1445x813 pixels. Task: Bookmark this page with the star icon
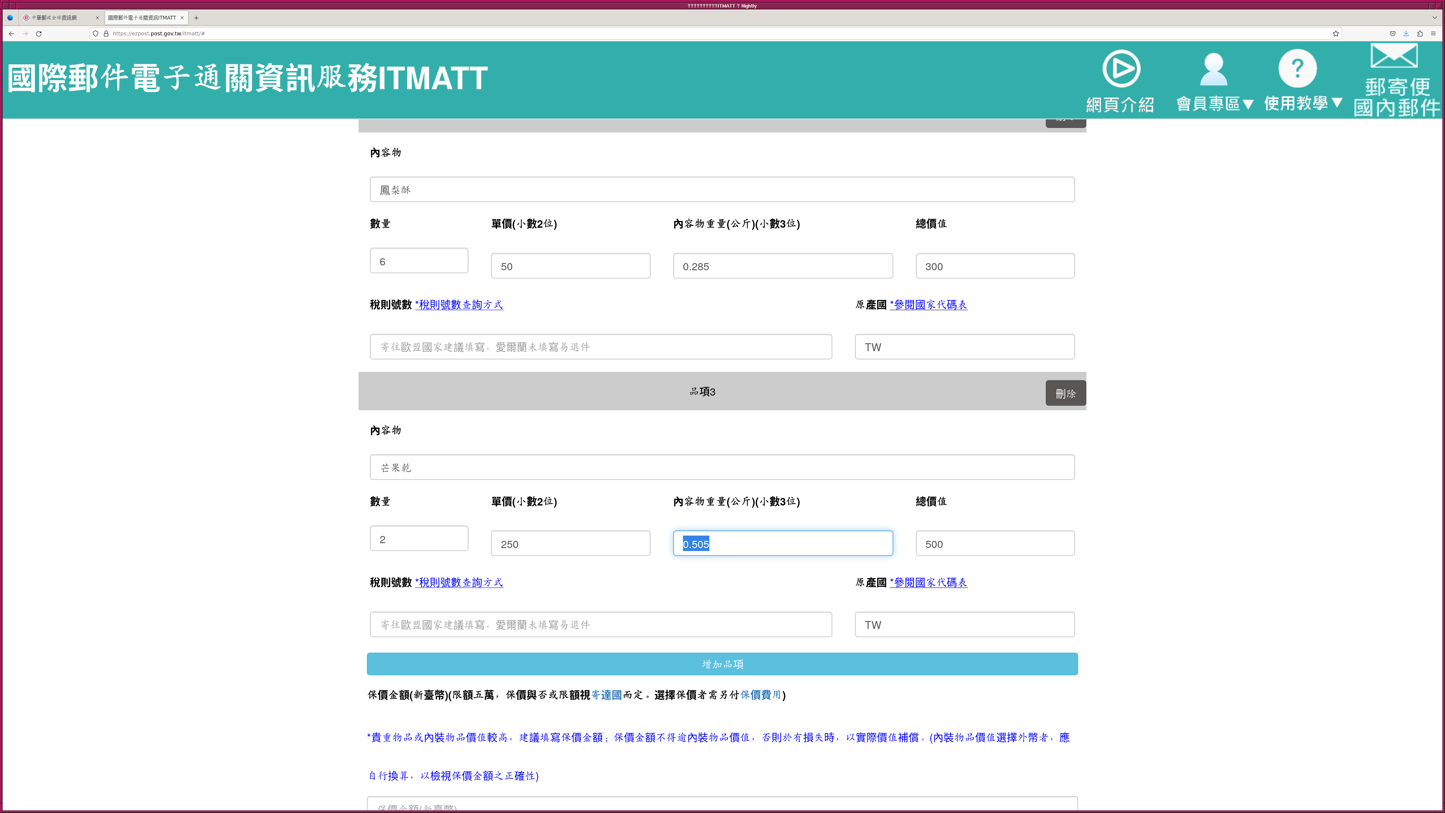1335,33
